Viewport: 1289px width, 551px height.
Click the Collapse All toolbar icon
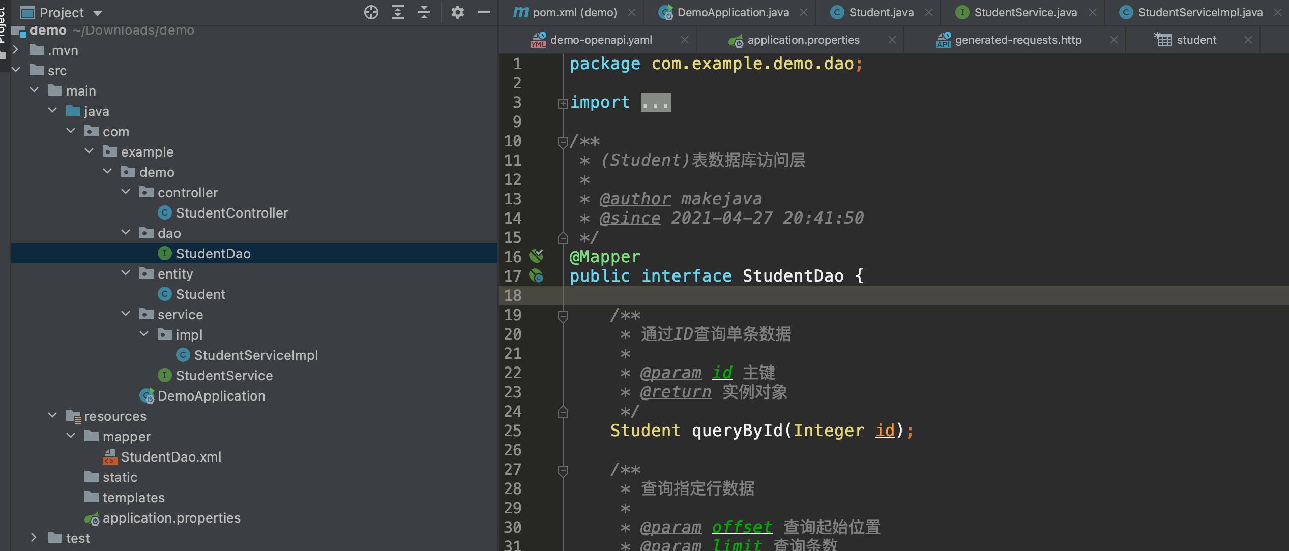[x=424, y=12]
